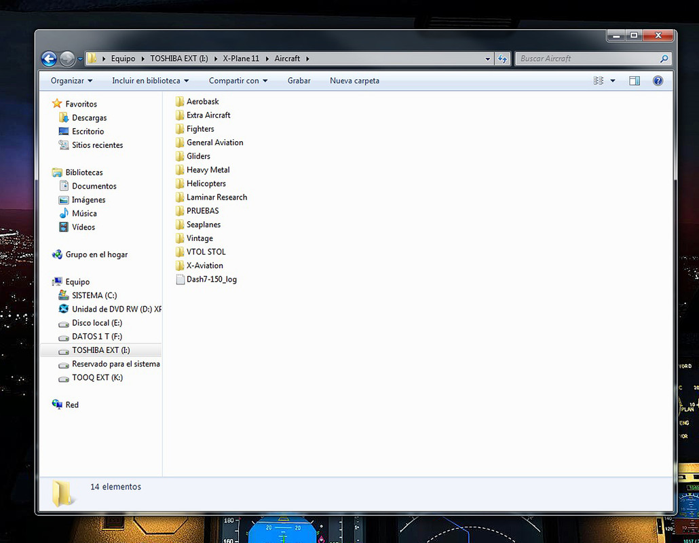This screenshot has height=543, width=699.
Task: Open DATOS 1 T (F:) drive
Action: [x=97, y=337]
